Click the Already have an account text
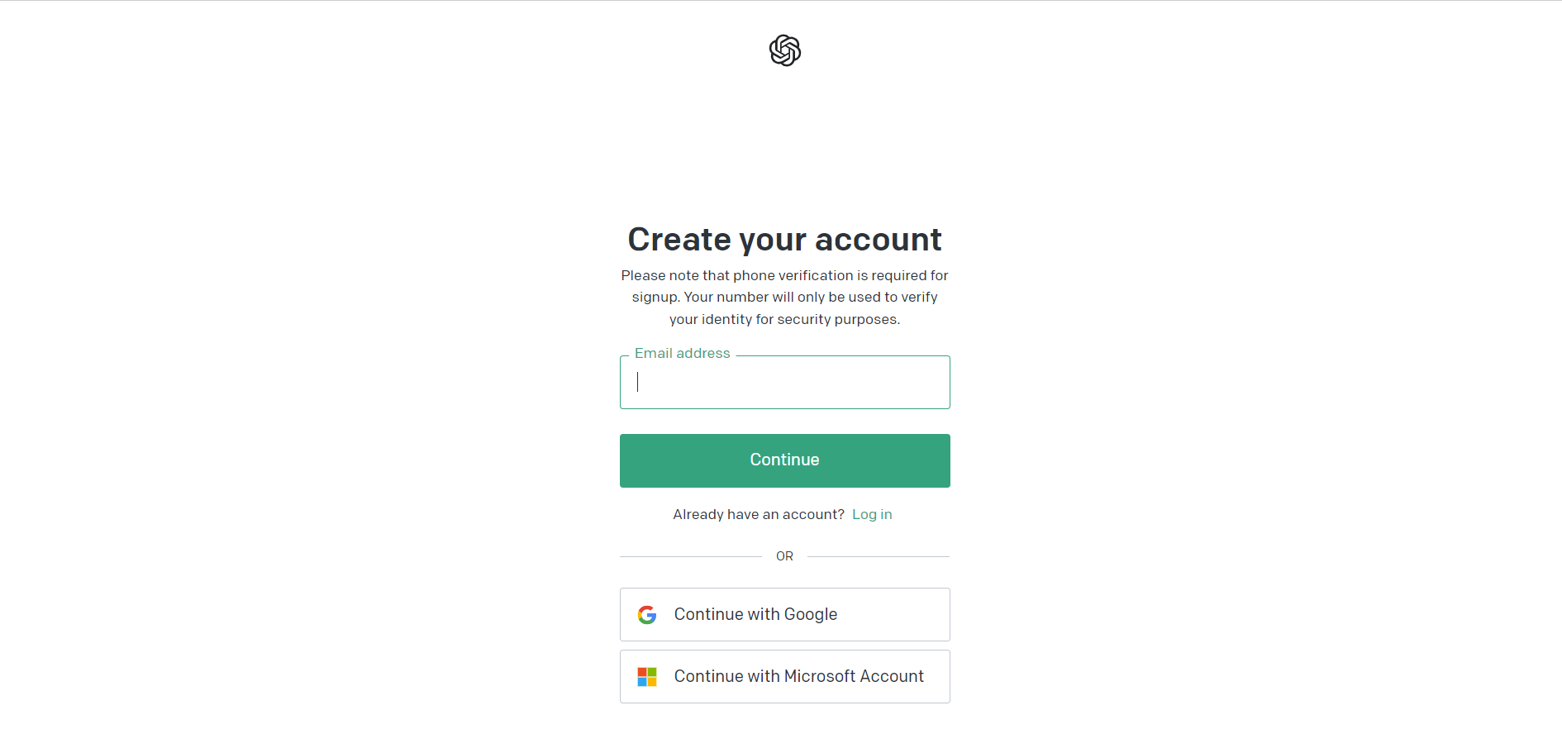 759,514
